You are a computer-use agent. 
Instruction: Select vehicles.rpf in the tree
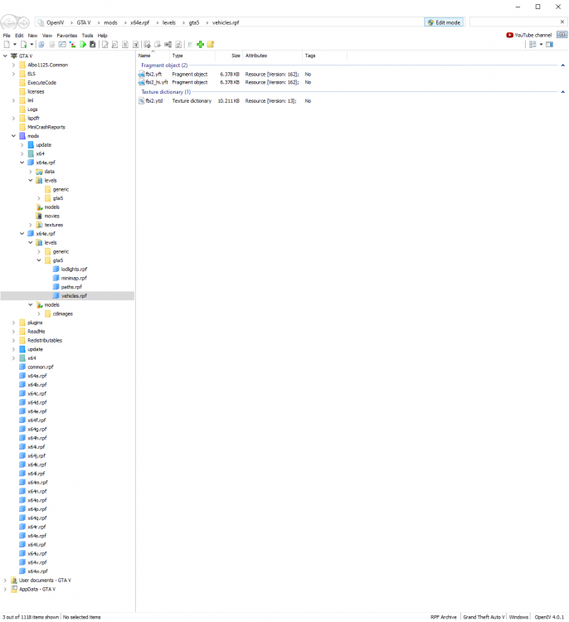74,296
